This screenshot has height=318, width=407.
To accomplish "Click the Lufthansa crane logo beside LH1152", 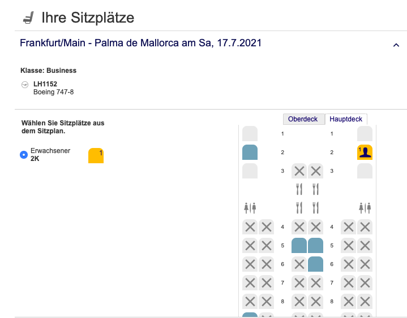I will (24, 85).
